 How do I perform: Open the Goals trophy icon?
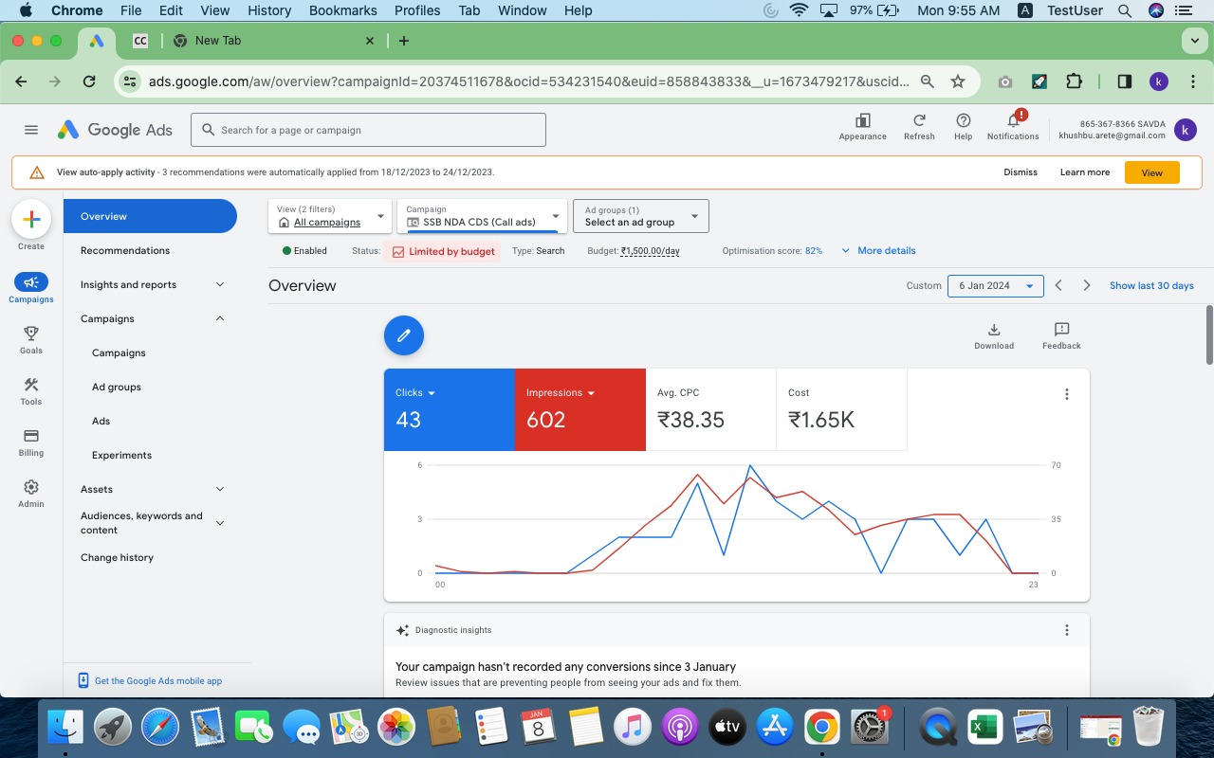31,334
